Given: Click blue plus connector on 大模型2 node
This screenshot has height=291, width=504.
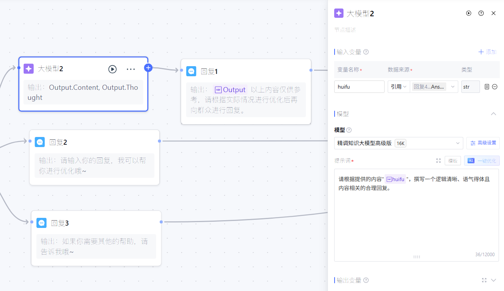Looking at the screenshot, I should [x=148, y=68].
